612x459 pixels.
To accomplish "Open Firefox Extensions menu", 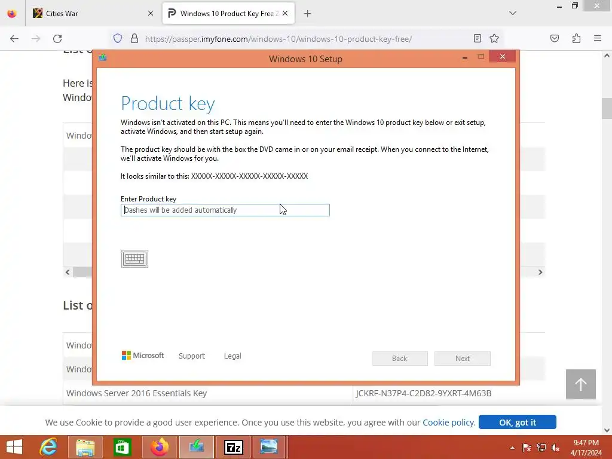I will 577,38.
